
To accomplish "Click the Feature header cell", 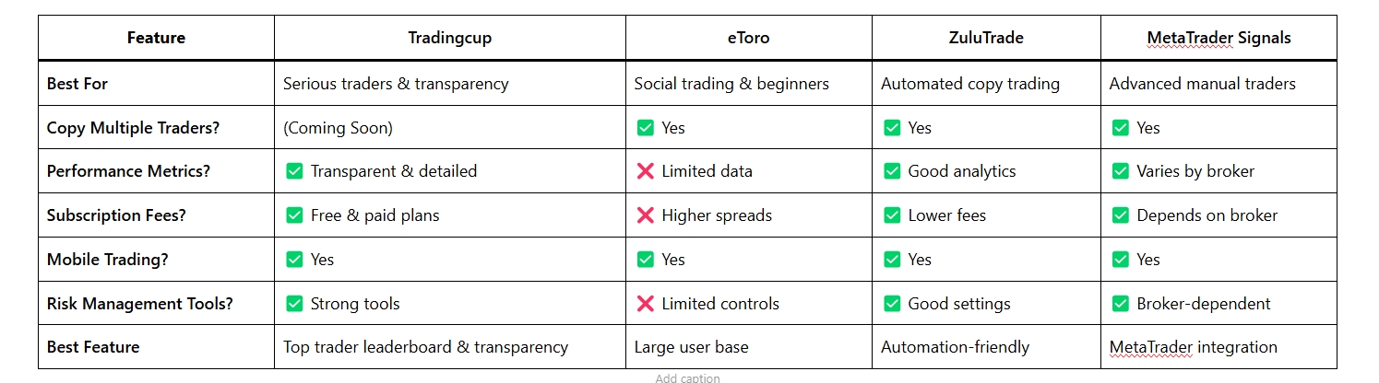I will (x=156, y=38).
